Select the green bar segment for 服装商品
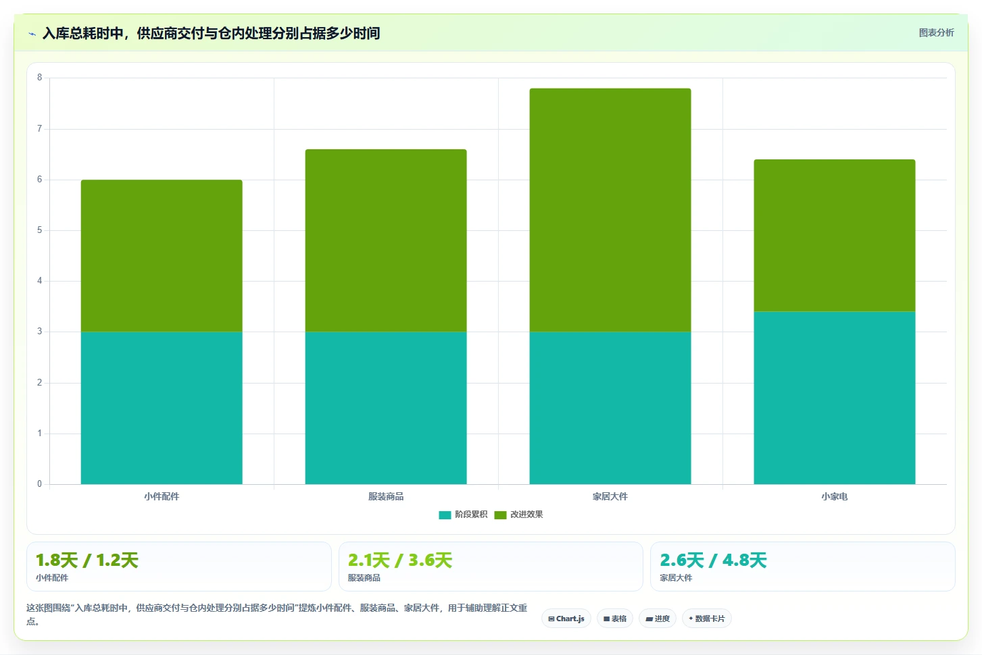 point(386,240)
